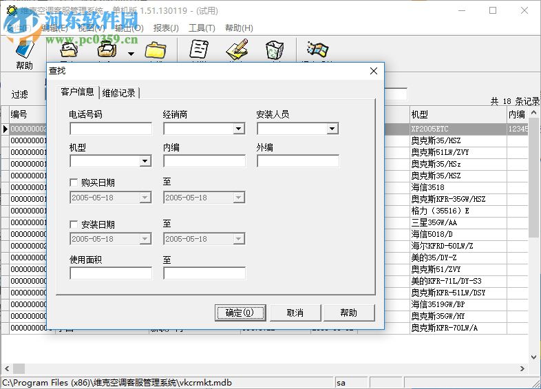Select the 海信5018/D cell
This screenshot has width=541, height=389.
[x=458, y=234]
